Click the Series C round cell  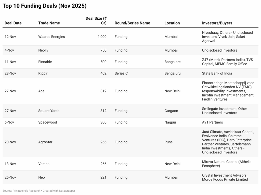[x=121, y=73]
